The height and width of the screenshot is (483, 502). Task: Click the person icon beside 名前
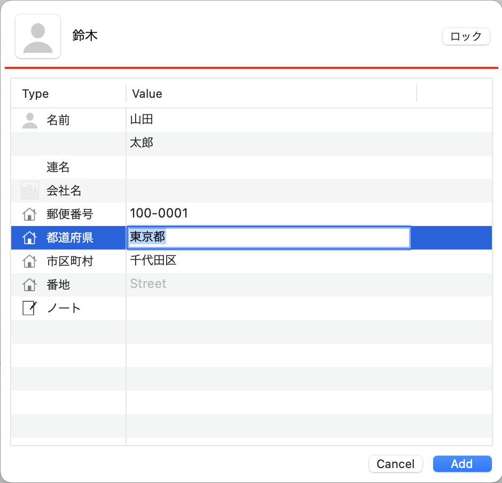(30, 120)
